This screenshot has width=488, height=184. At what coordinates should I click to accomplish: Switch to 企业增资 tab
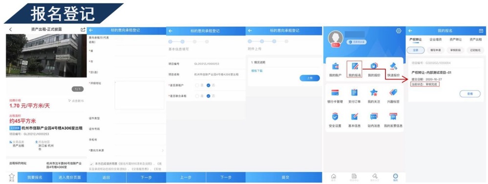(436, 40)
